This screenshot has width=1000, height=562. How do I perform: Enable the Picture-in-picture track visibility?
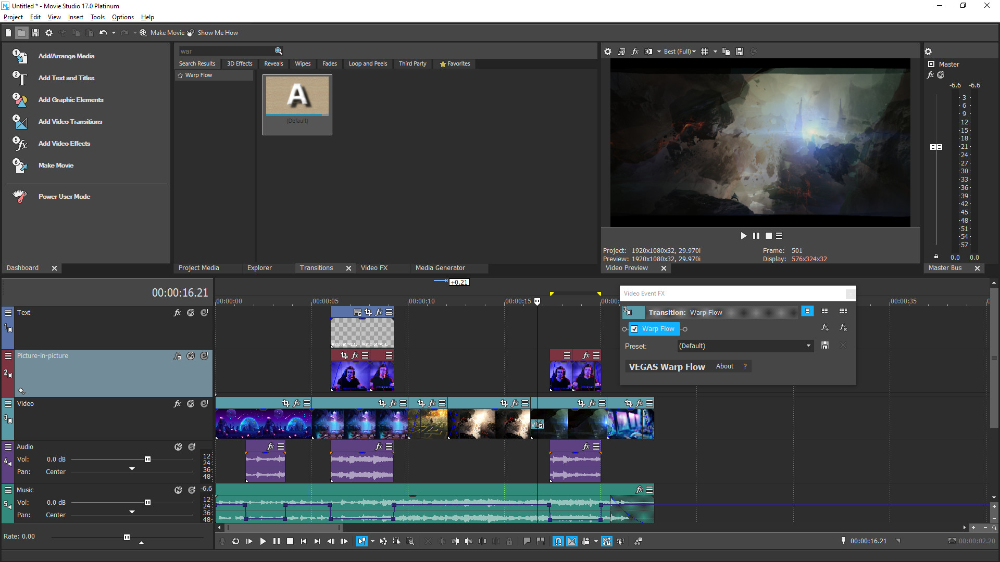tap(191, 356)
